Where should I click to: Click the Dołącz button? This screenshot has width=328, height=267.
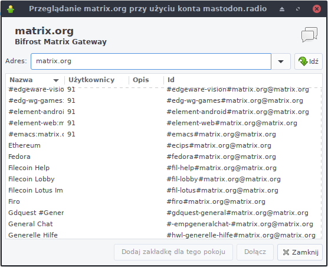(x=255, y=252)
